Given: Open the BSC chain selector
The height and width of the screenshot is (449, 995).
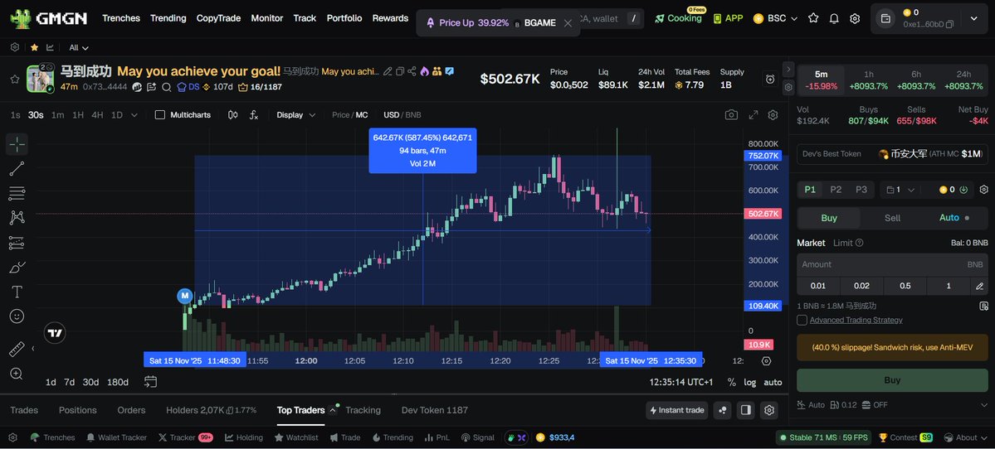Looking at the screenshot, I should pos(775,18).
